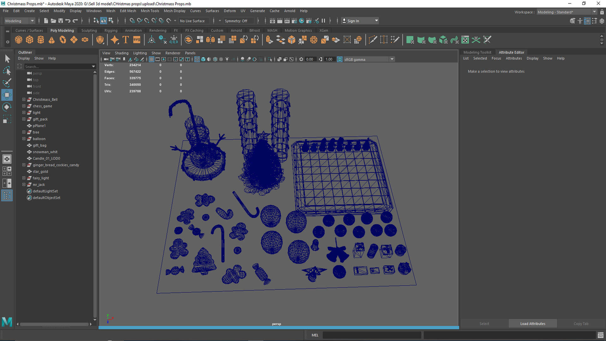Click the Load Attributes button

tap(533, 324)
